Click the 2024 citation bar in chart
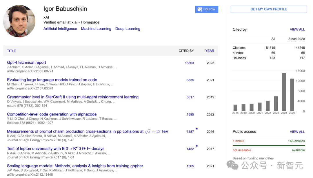313x178 pixels. (284, 92)
